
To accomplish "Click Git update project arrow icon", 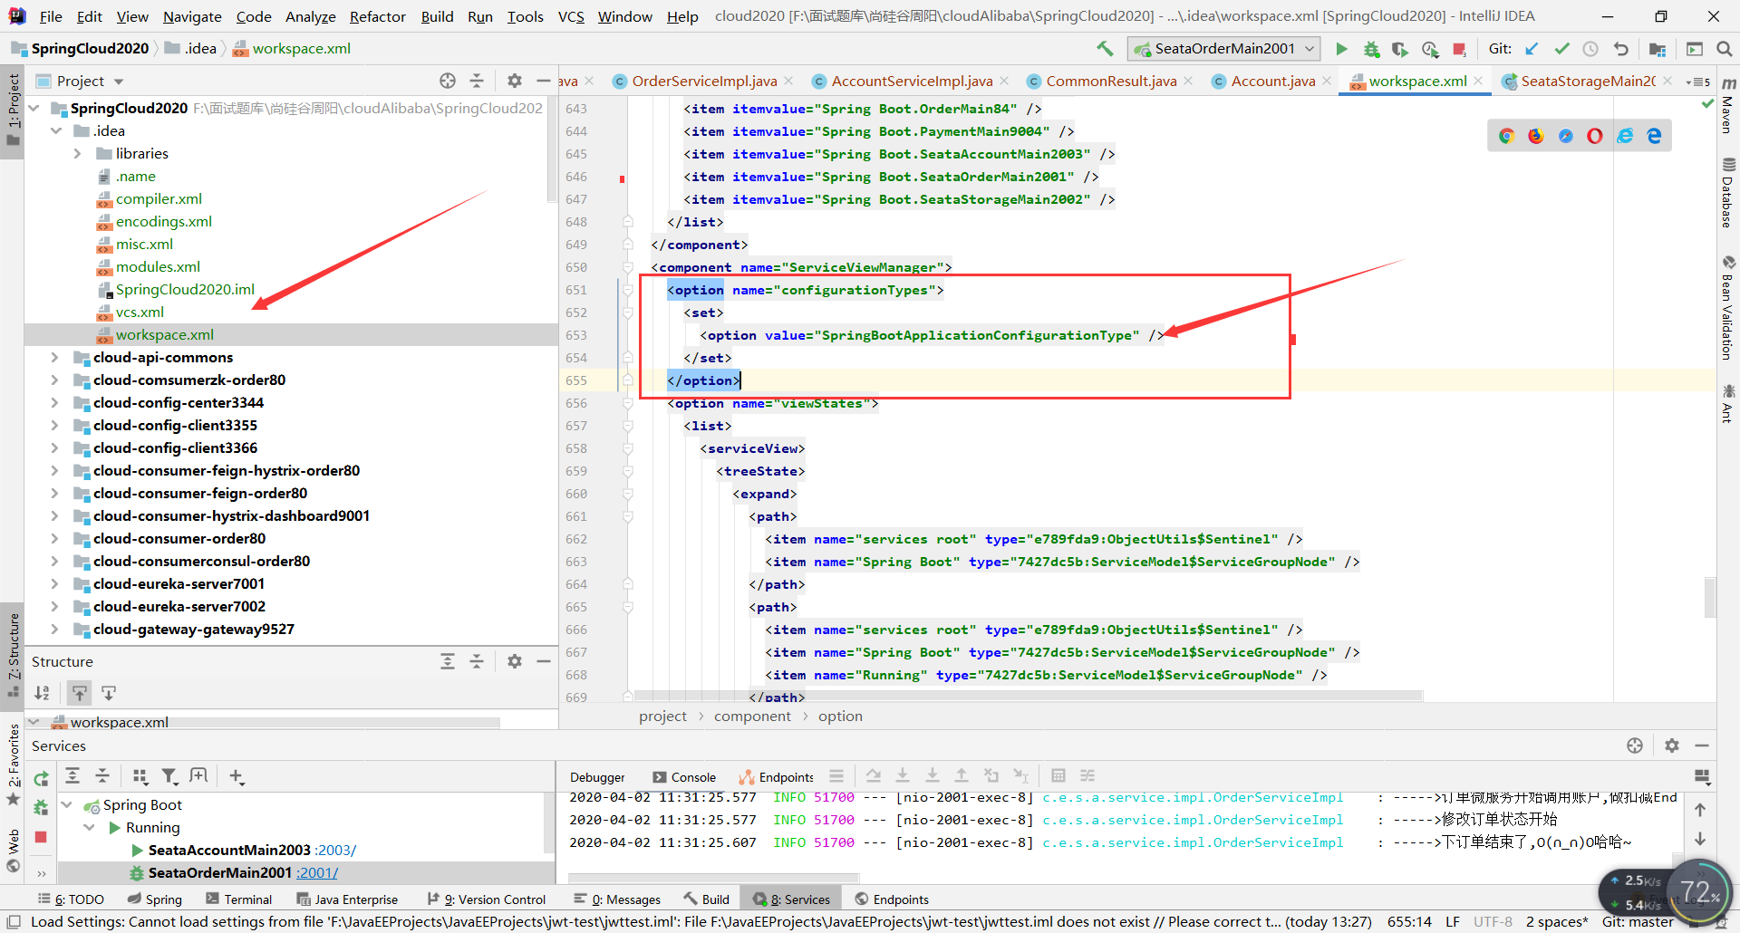I will (1532, 49).
